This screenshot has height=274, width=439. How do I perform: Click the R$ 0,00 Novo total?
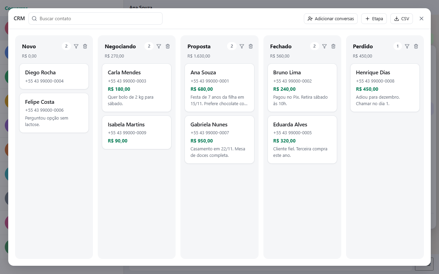pyautogui.click(x=29, y=56)
